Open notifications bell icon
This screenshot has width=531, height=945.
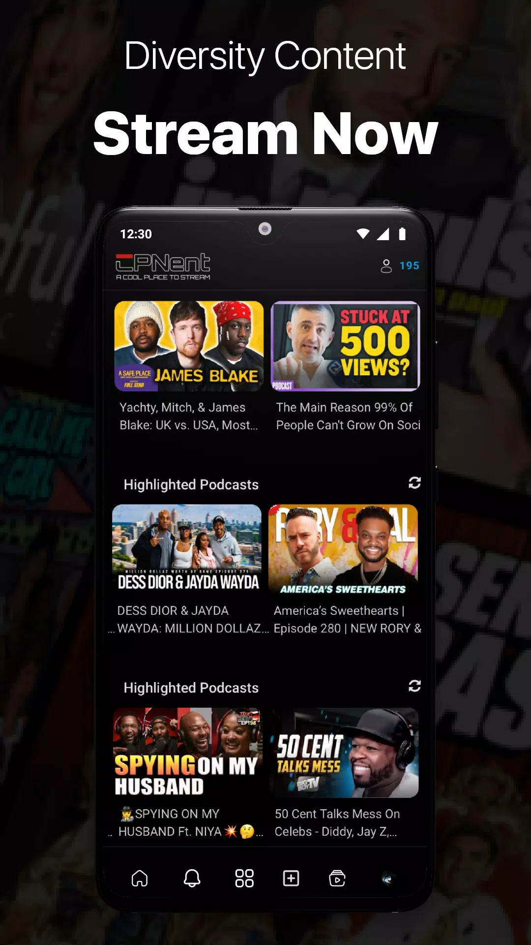192,878
